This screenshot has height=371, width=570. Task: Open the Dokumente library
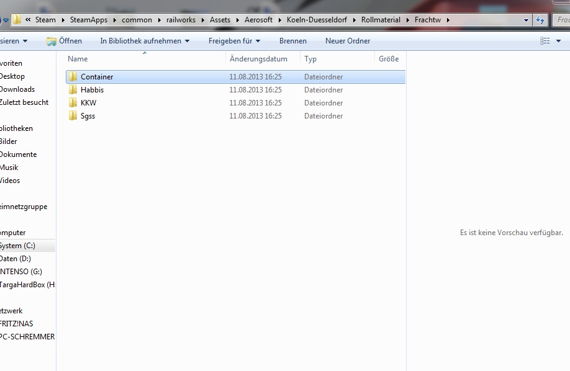(x=18, y=154)
